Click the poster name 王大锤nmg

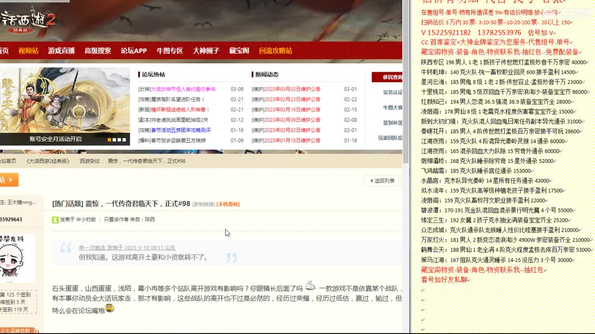pos(21,202)
